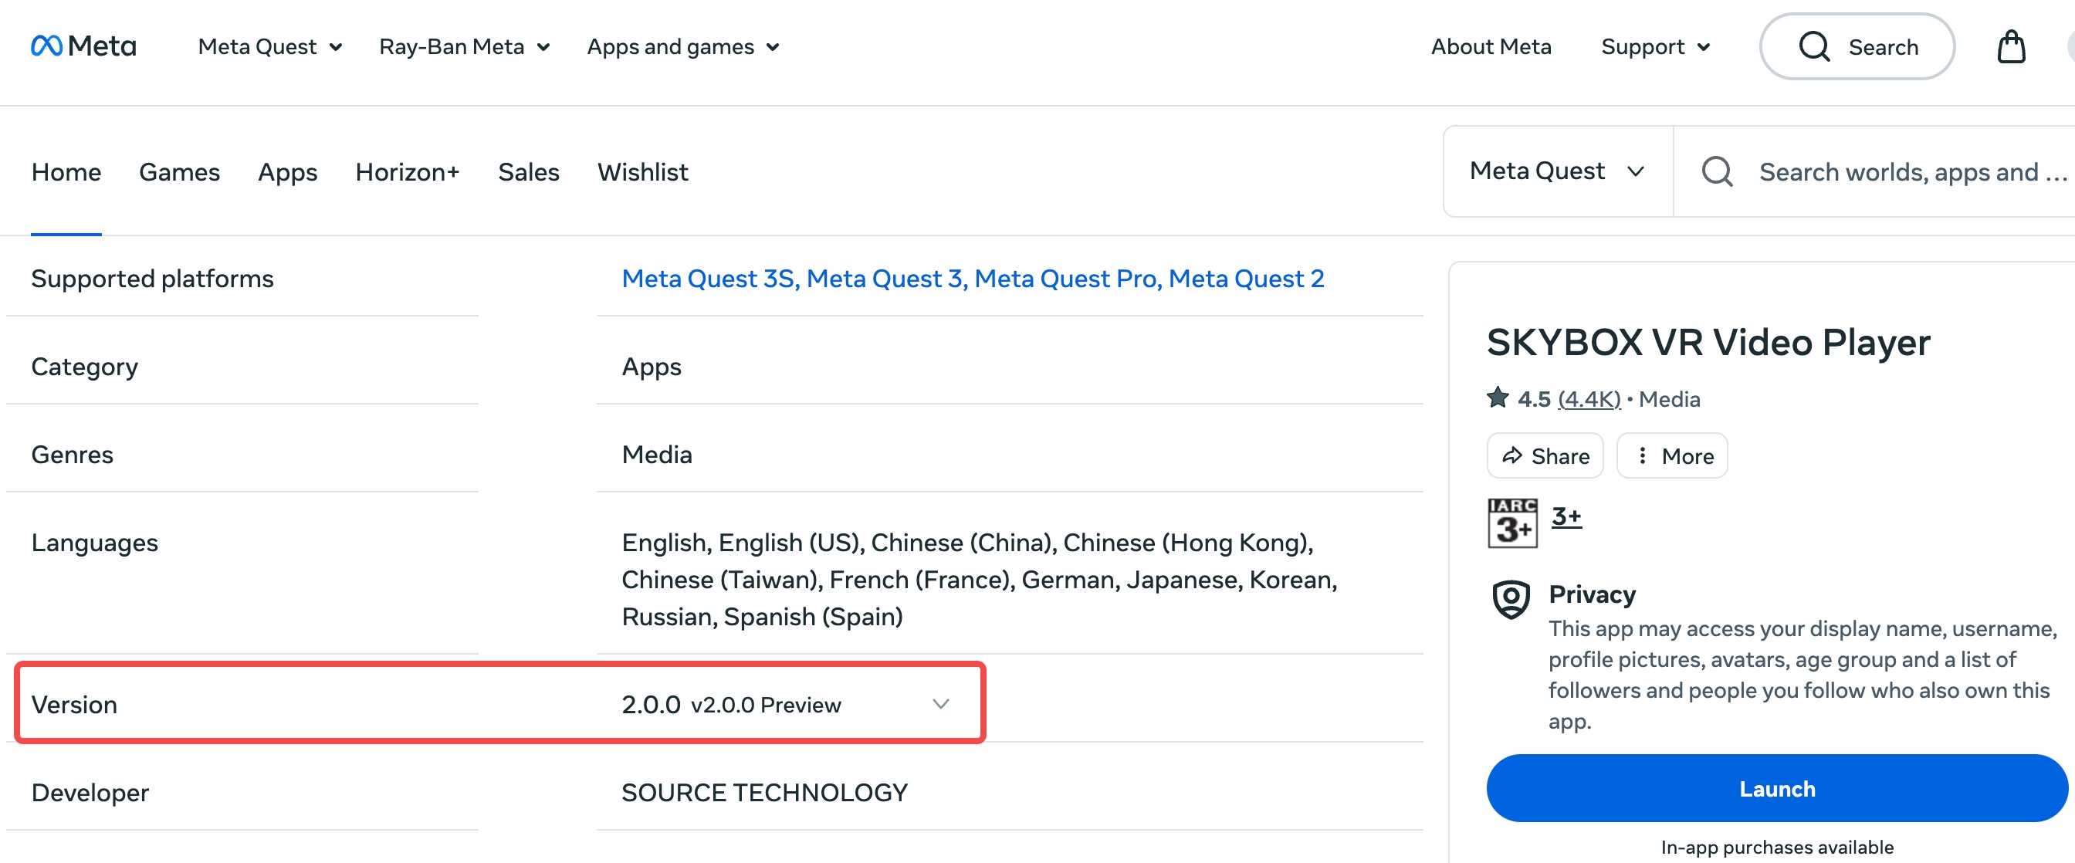Click the star rating icon

pyautogui.click(x=1498, y=398)
